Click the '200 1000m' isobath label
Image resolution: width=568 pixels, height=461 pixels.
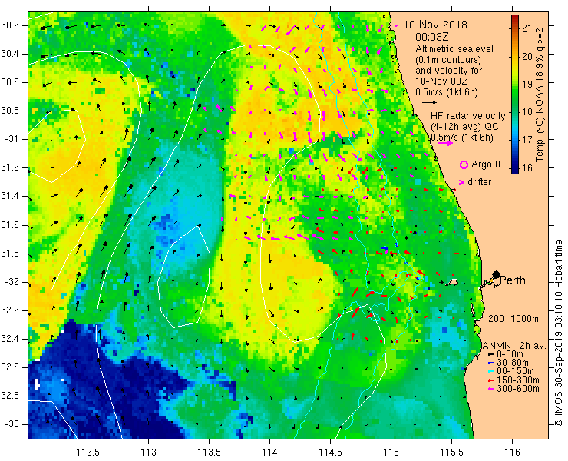[x=514, y=319]
